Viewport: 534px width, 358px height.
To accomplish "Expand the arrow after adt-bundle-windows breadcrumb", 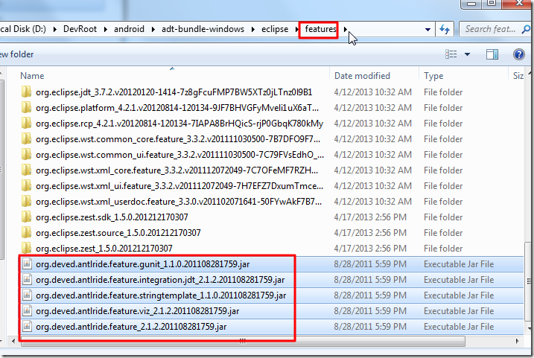I will pyautogui.click(x=253, y=29).
